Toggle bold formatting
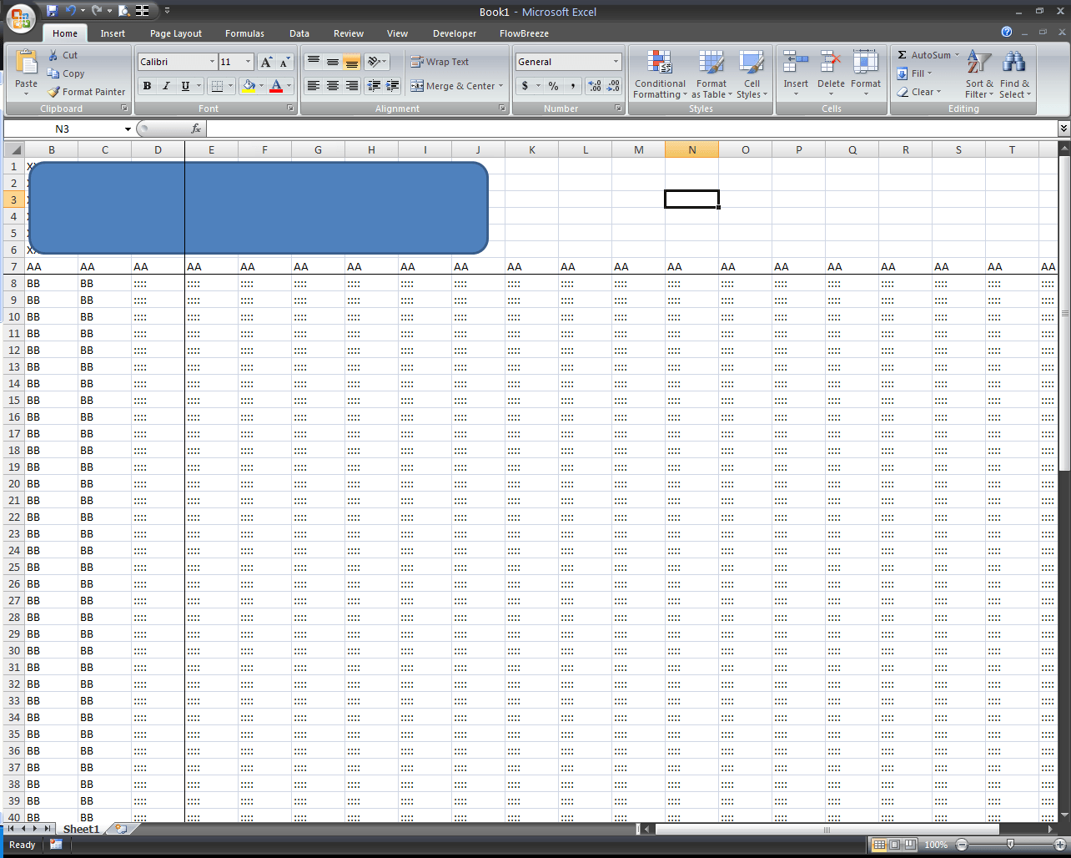The width and height of the screenshot is (1071, 858). tap(148, 86)
